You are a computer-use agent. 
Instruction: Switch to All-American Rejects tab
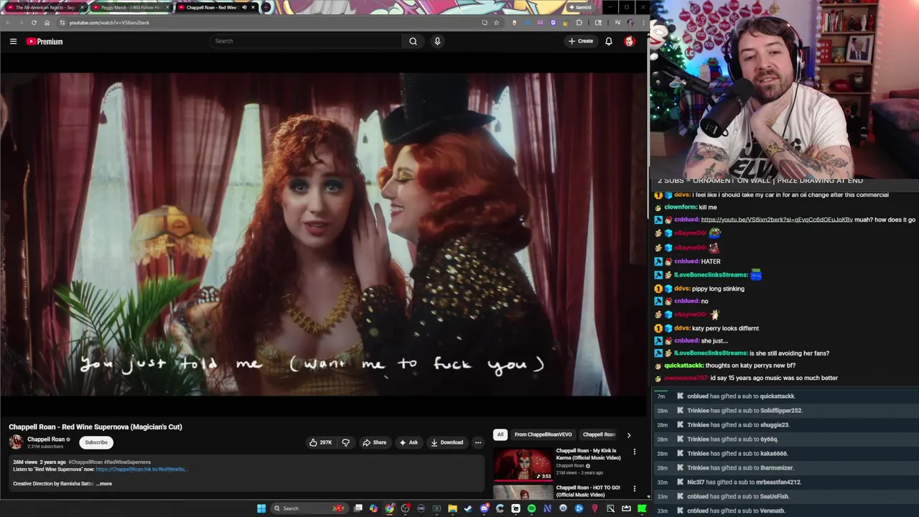(45, 7)
